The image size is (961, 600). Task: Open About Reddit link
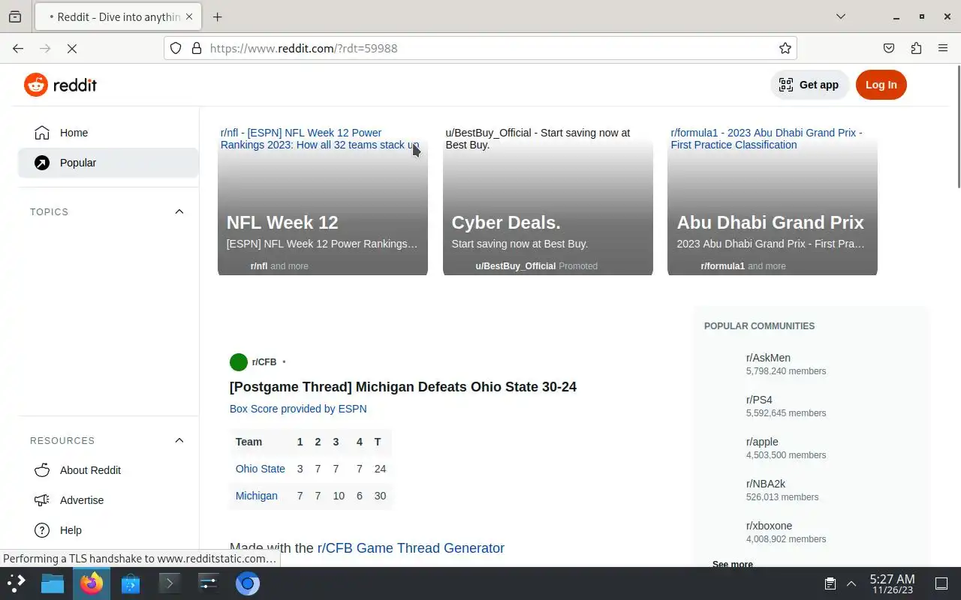pos(108,470)
